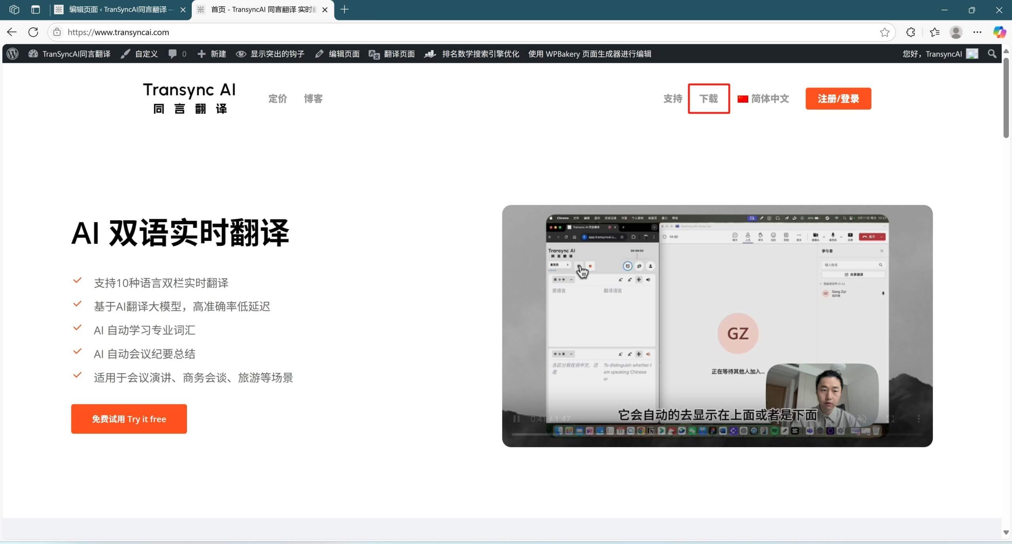This screenshot has height=544, width=1012.
Task: Click the scrollbar down arrow
Action: coord(1006,533)
